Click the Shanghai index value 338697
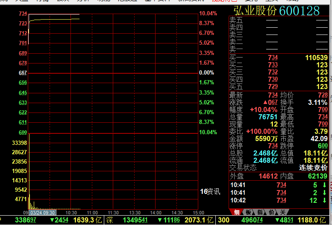332x225 pixels. [25, 220]
